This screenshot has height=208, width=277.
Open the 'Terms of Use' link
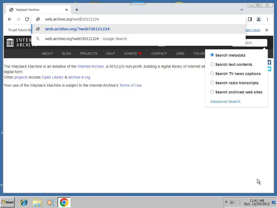click(130, 85)
